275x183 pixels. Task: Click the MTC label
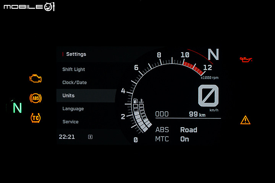162,139
